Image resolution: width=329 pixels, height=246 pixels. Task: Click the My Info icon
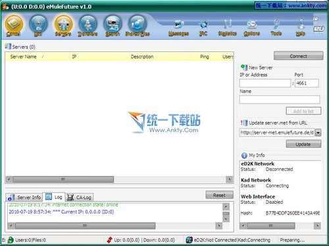pos(244,156)
